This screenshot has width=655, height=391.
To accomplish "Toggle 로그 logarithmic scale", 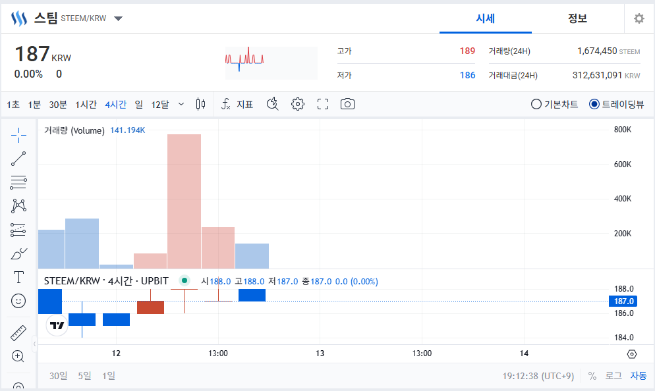I will (x=613, y=376).
